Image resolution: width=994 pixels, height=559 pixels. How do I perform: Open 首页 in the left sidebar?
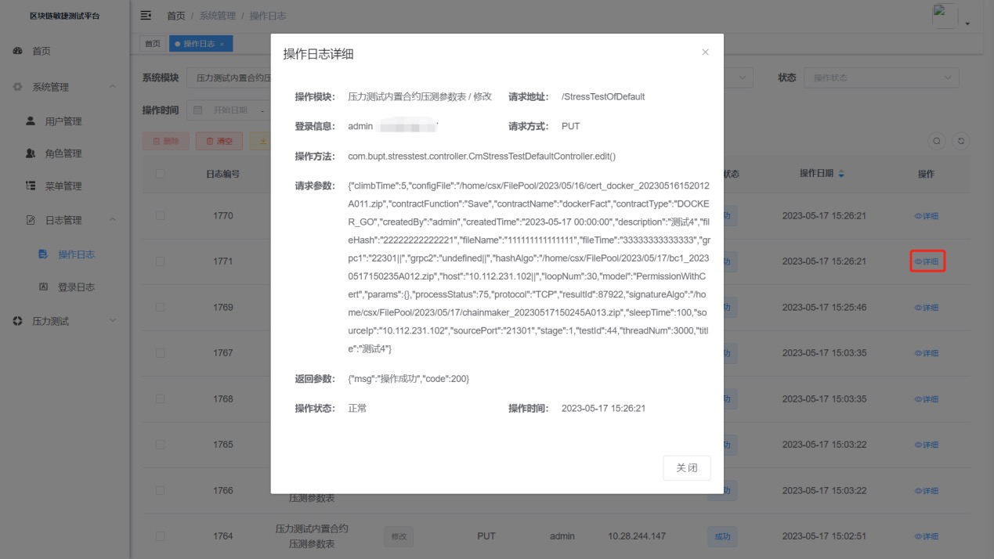tap(41, 51)
